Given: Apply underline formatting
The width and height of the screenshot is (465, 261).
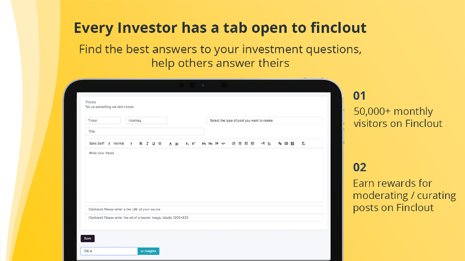Looking at the screenshot, I should tap(154, 144).
